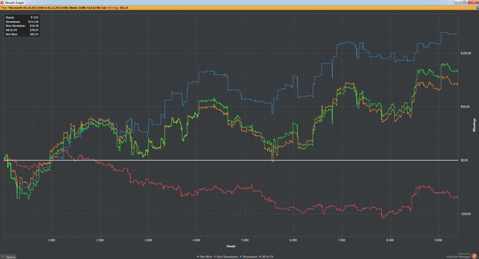Click the Non Showdown value -$34,78

tap(34, 26)
